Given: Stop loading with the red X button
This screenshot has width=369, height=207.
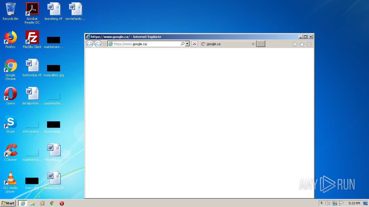Looking at the screenshot, I should pos(195,44).
